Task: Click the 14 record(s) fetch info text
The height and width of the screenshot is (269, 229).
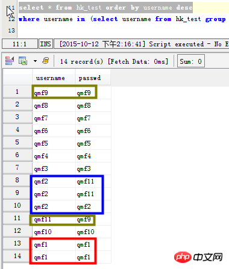Action: click(x=114, y=61)
